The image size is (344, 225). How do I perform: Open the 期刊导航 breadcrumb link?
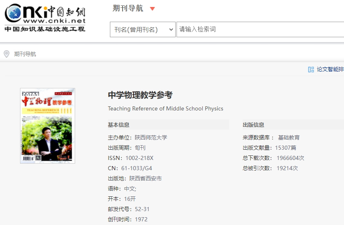pos(25,54)
